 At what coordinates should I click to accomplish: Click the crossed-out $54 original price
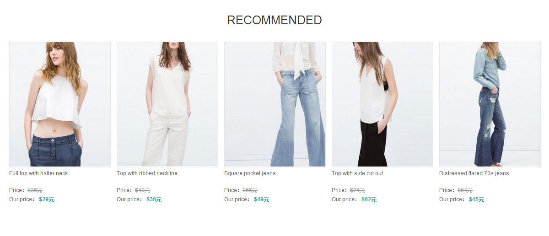(x=465, y=190)
